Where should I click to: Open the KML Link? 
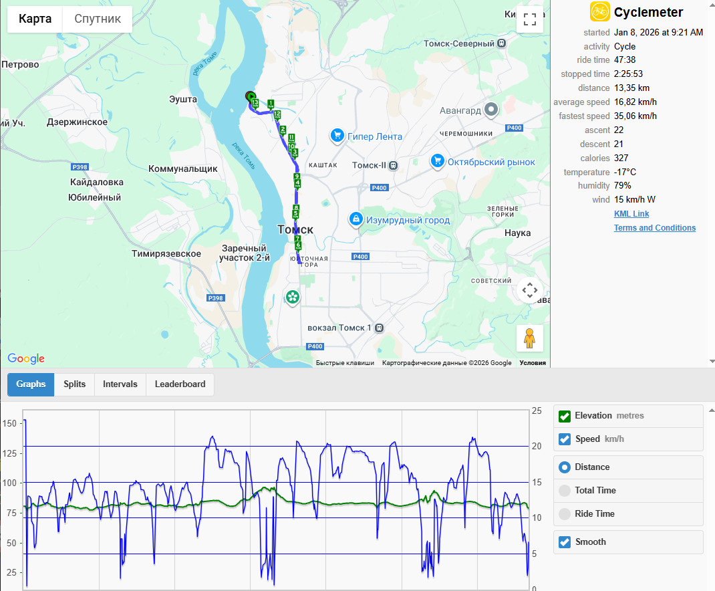[631, 213]
